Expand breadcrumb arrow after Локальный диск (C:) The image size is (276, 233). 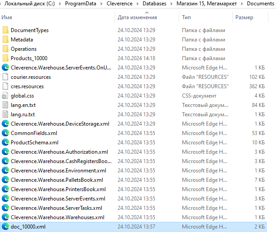point(60,4)
